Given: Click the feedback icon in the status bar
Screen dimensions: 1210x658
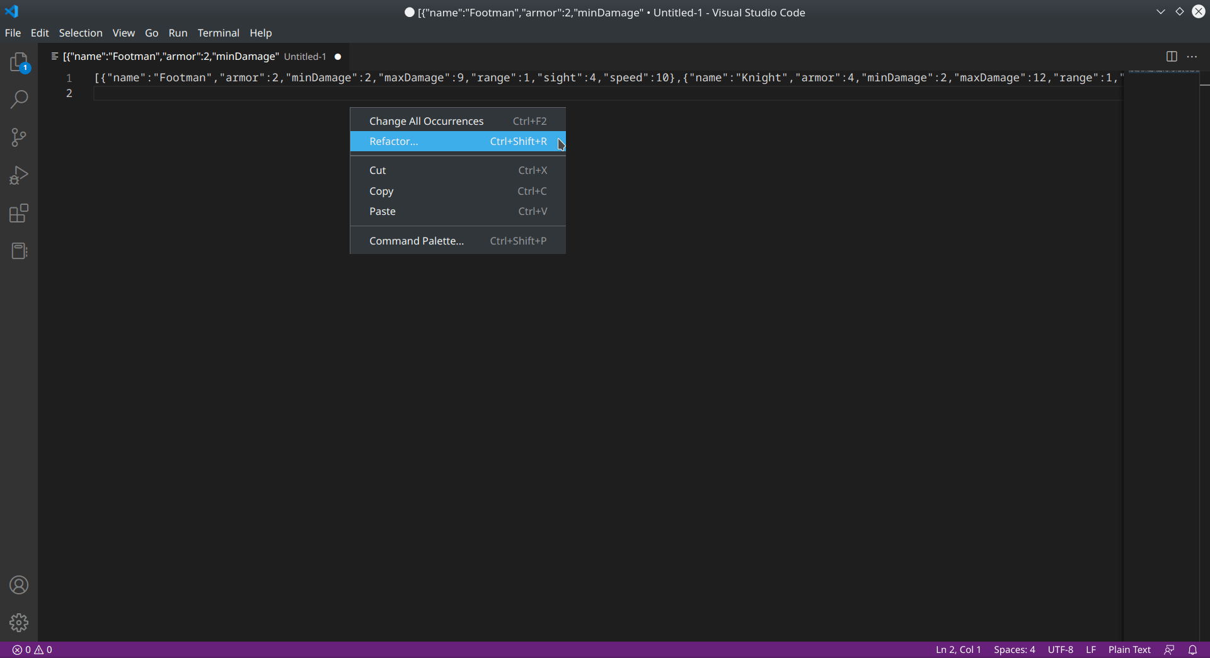Looking at the screenshot, I should (x=1170, y=649).
